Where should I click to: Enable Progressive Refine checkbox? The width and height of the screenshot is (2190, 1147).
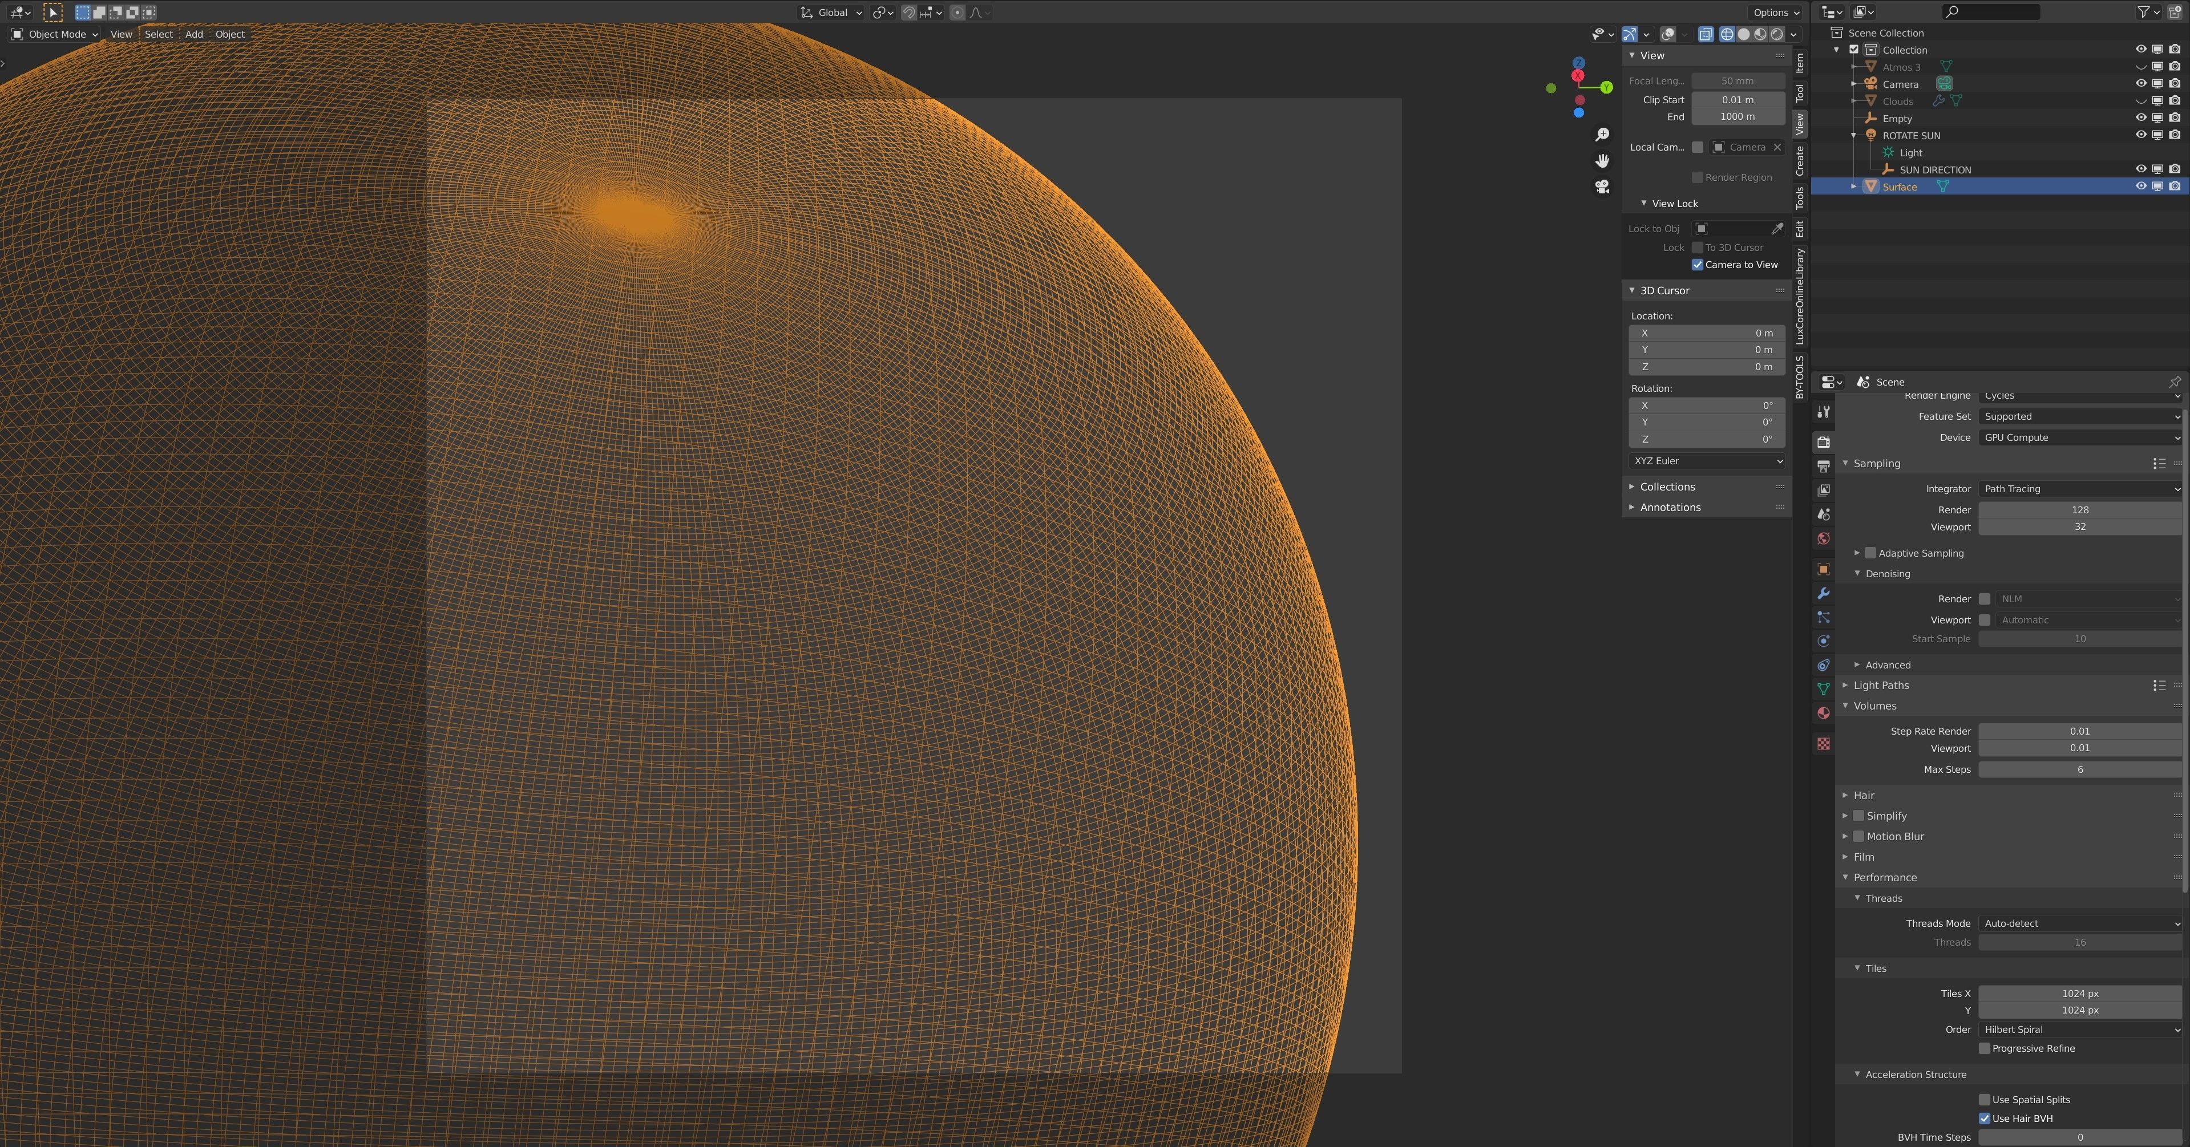1984,1048
